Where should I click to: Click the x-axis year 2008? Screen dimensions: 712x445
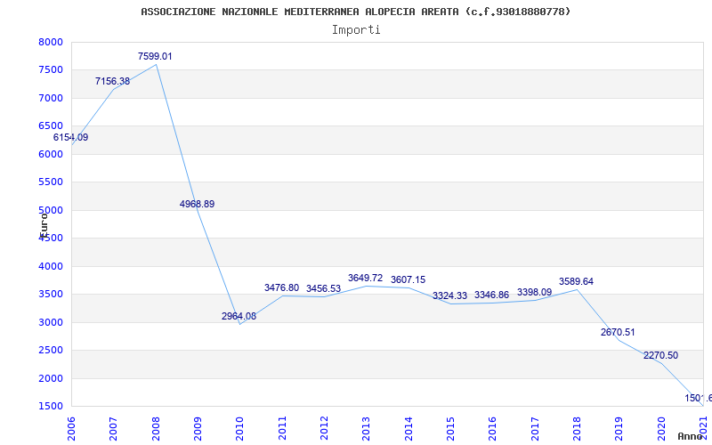click(156, 429)
